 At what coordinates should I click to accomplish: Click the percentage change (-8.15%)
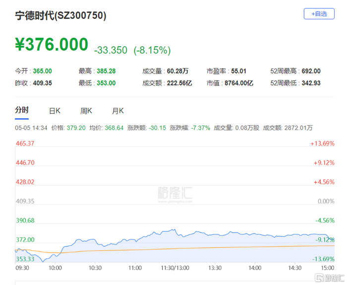click(152, 50)
